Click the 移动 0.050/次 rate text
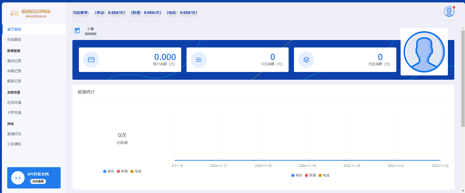 coord(110,13)
